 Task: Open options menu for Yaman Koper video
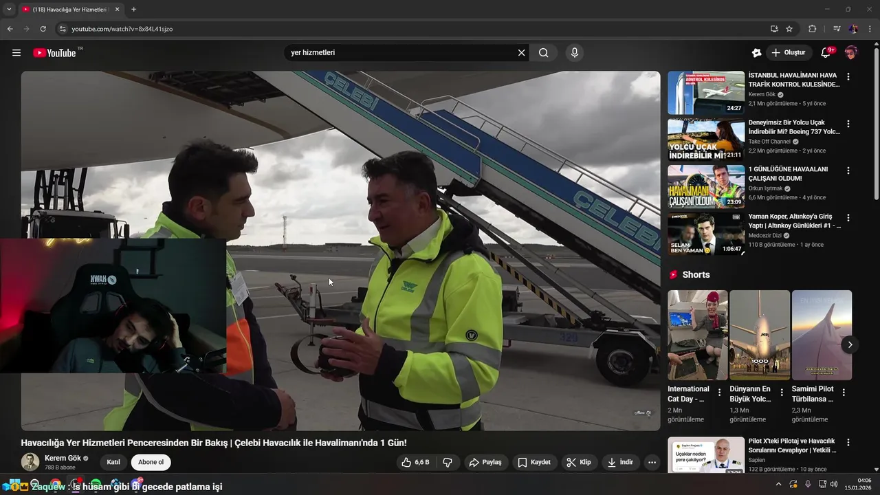tap(848, 217)
